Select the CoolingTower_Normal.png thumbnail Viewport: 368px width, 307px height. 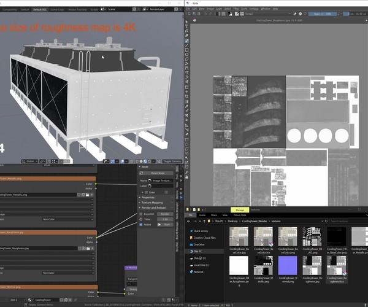(x=288, y=266)
